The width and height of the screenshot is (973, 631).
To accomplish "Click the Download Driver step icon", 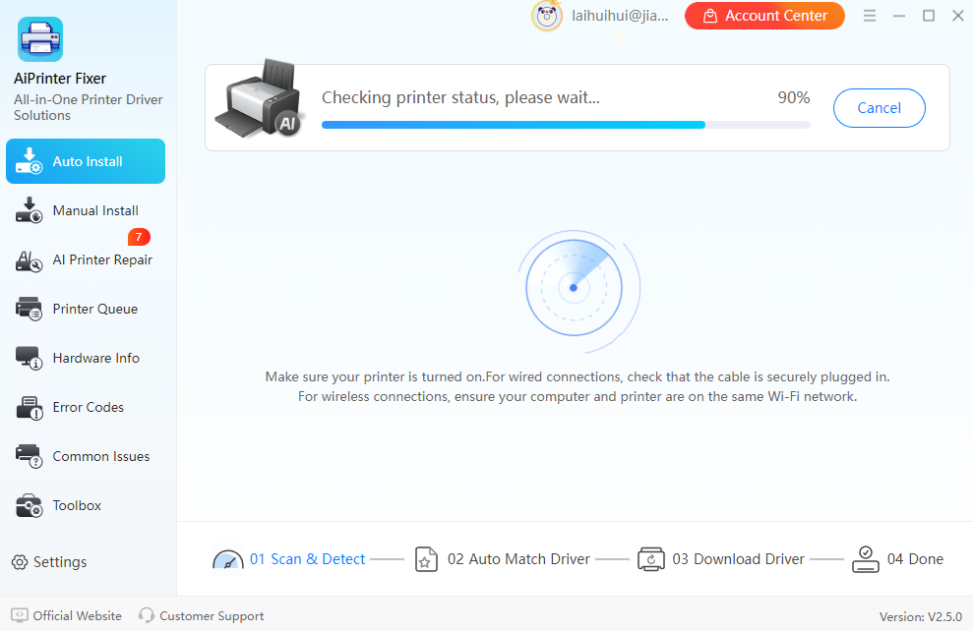I will pos(651,559).
